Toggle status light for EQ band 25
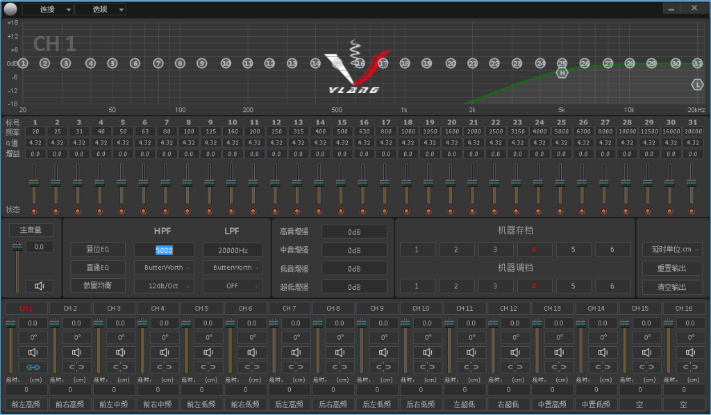Viewport: 711px width, 415px height. click(560, 211)
